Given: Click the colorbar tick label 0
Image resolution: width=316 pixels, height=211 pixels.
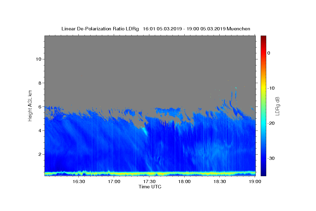Looking at the screenshot, I should point(269,53).
